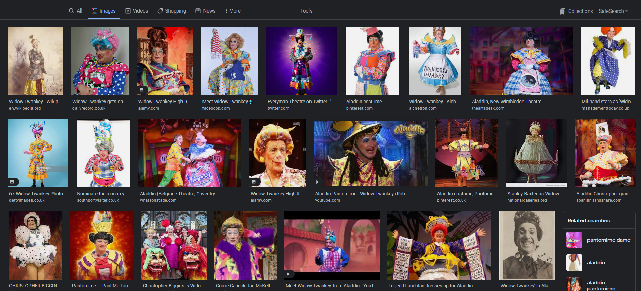The height and width of the screenshot is (291, 641).
Task: Click licensable badge on gettyimages Widow Twankey photo
Action: 12,182
